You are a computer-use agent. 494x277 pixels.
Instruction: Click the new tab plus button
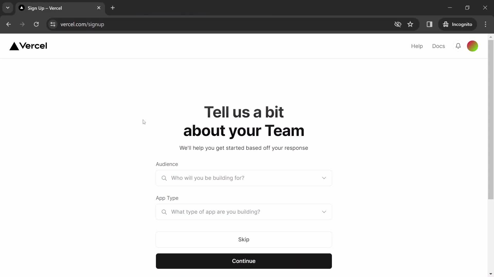tap(113, 8)
